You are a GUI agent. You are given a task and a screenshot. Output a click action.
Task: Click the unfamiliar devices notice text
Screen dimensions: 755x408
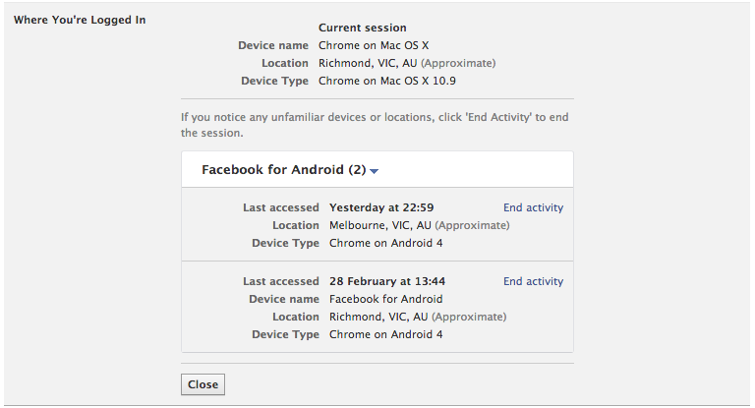(375, 125)
